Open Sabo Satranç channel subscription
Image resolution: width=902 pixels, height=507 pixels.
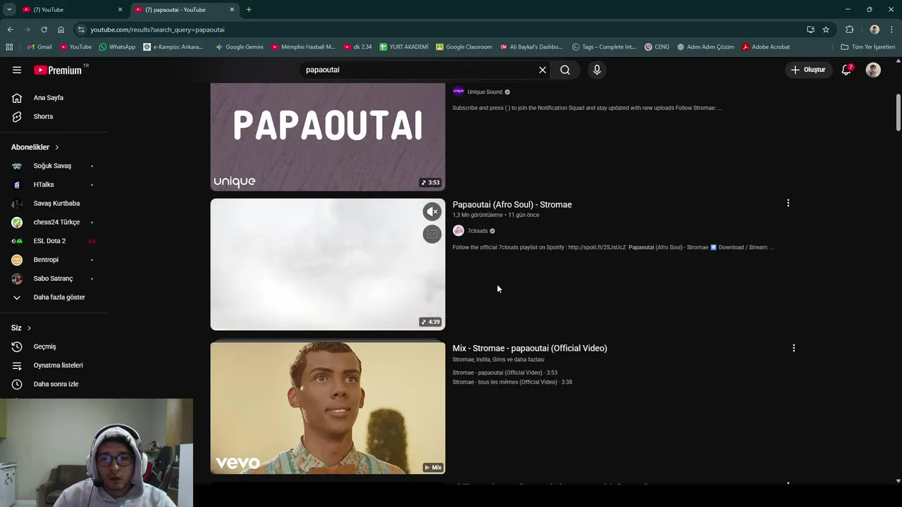pyautogui.click(x=55, y=278)
